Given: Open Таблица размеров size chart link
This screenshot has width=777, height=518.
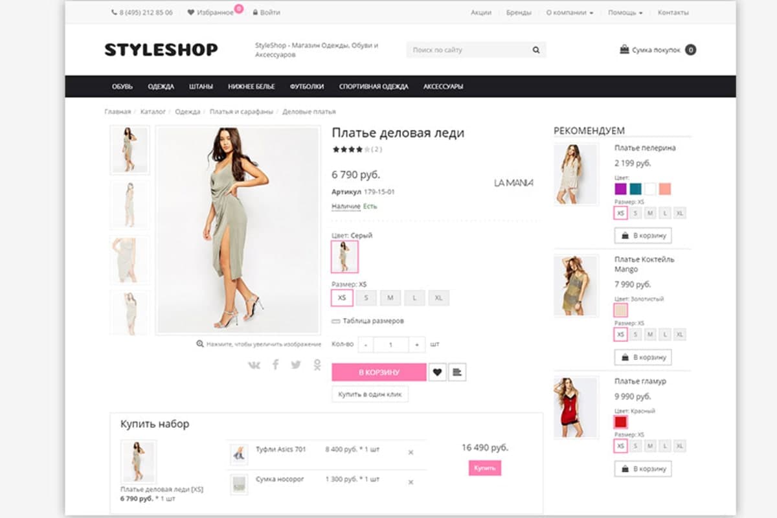Looking at the screenshot, I should pos(368,321).
